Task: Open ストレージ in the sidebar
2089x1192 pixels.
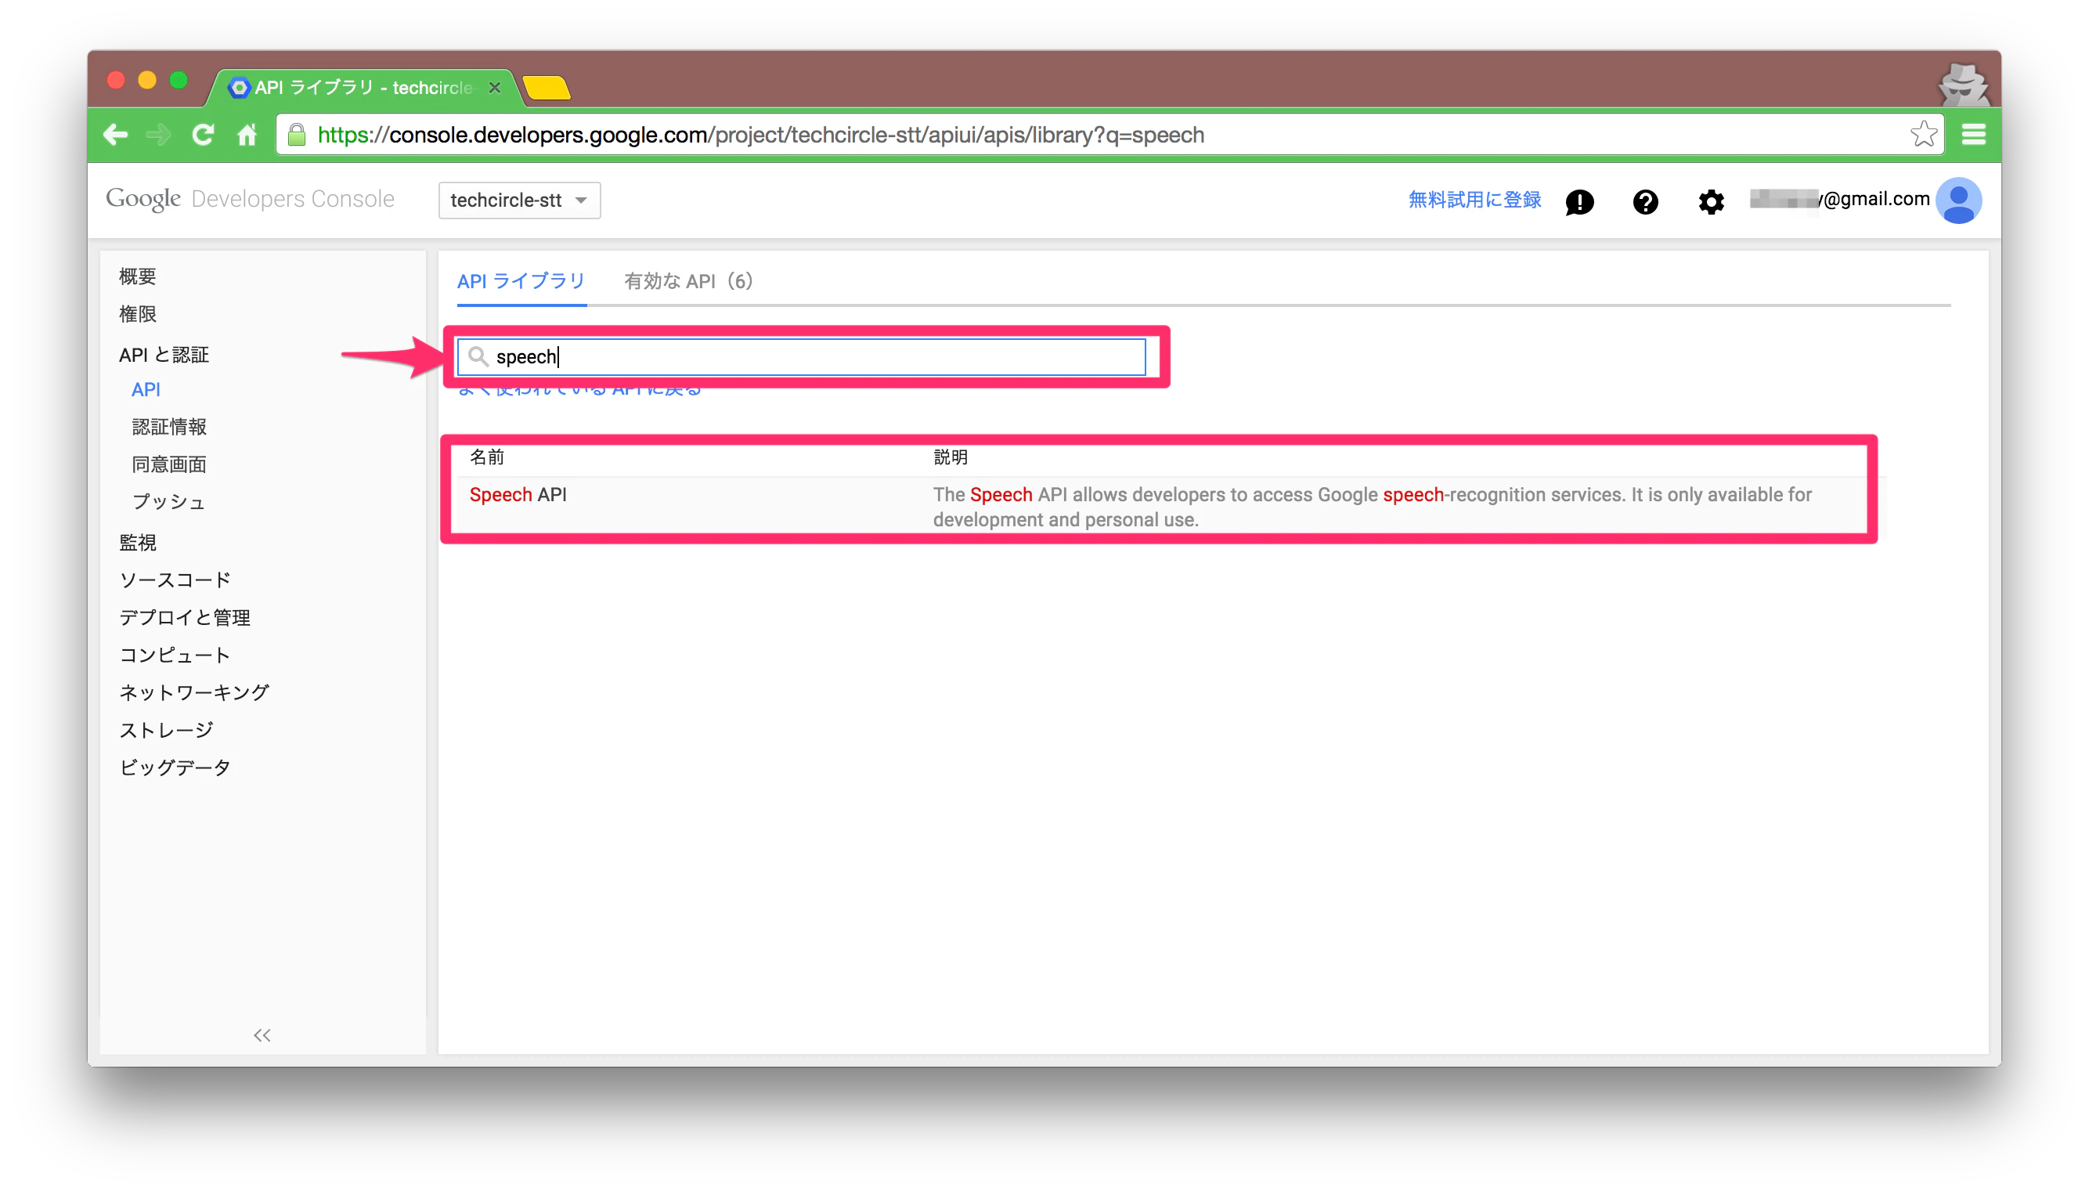Action: (x=165, y=729)
